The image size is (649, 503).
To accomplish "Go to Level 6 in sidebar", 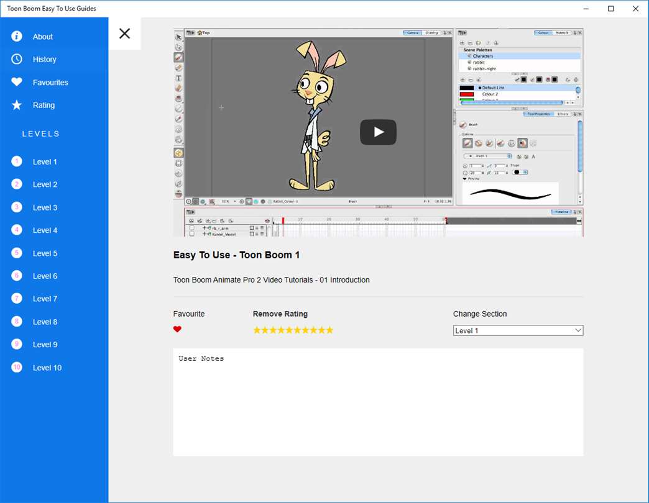I will coord(45,276).
